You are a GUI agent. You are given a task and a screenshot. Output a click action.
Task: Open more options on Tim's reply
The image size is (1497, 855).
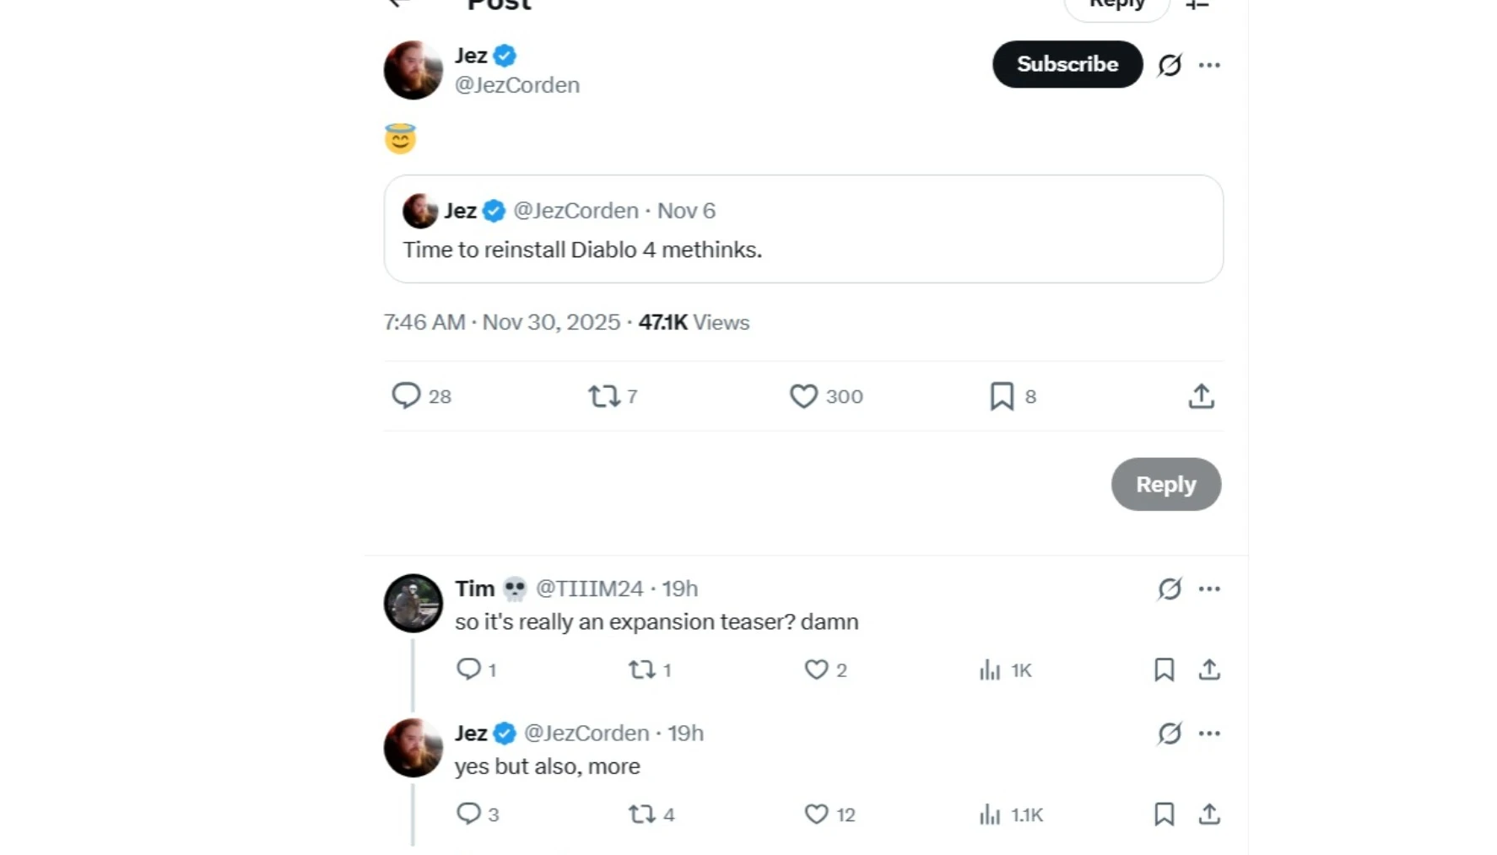1209,589
